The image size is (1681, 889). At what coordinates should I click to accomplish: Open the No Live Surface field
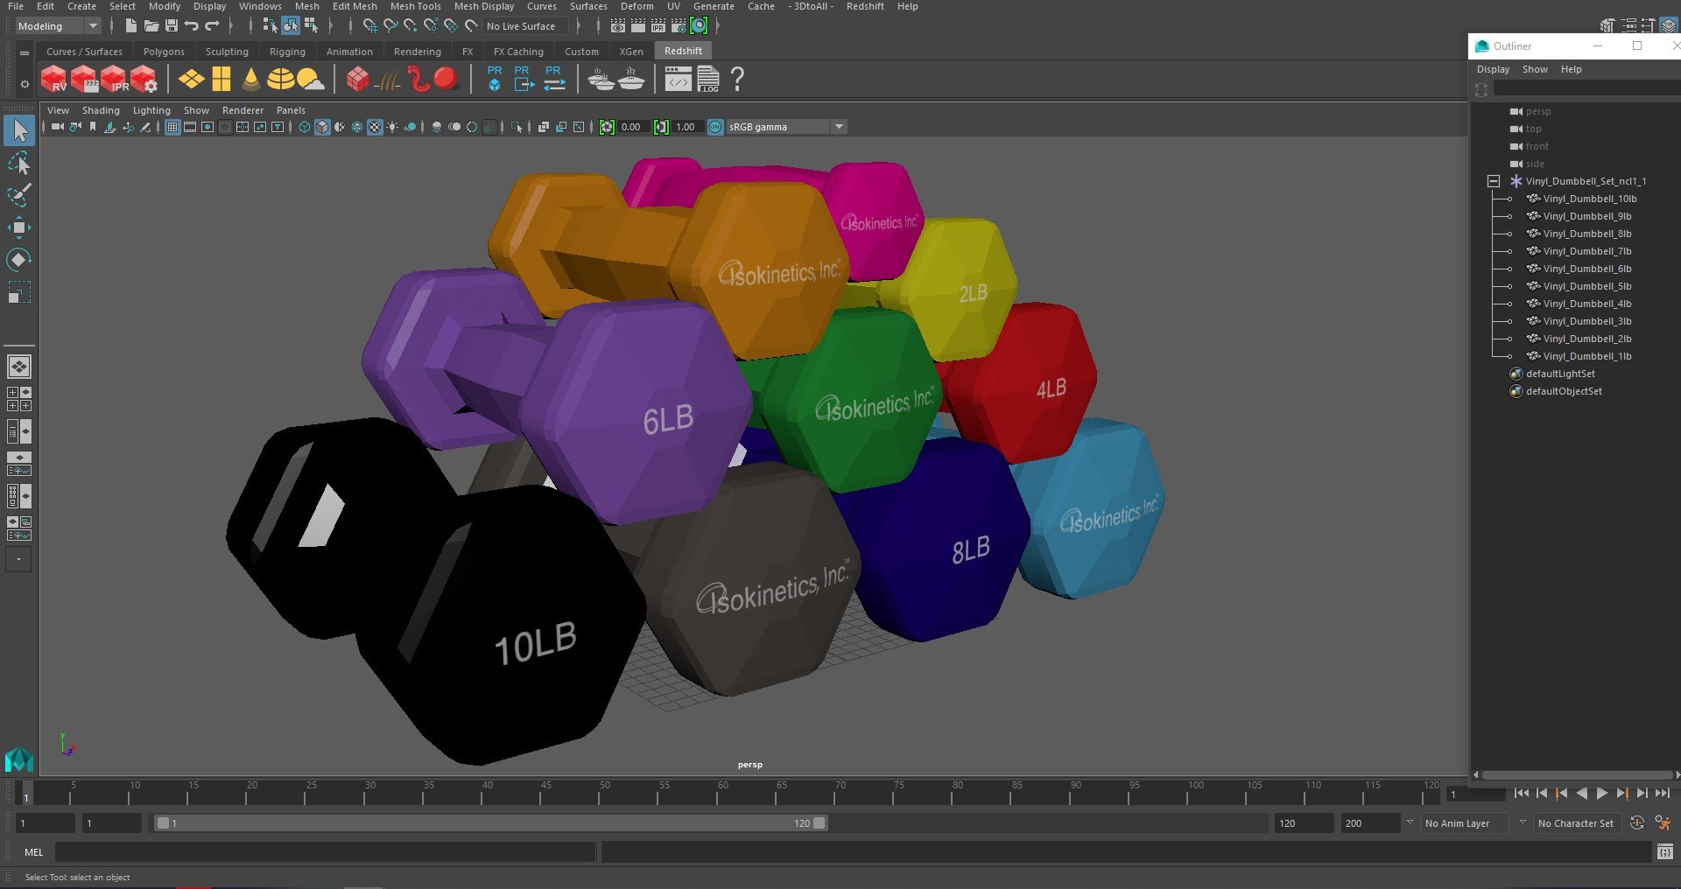click(526, 26)
